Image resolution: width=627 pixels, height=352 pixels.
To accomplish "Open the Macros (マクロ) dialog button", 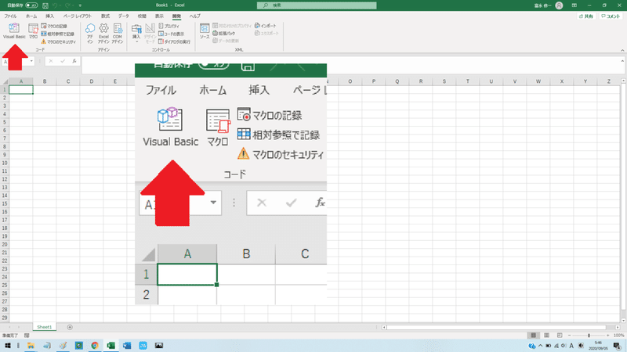I will click(33, 31).
